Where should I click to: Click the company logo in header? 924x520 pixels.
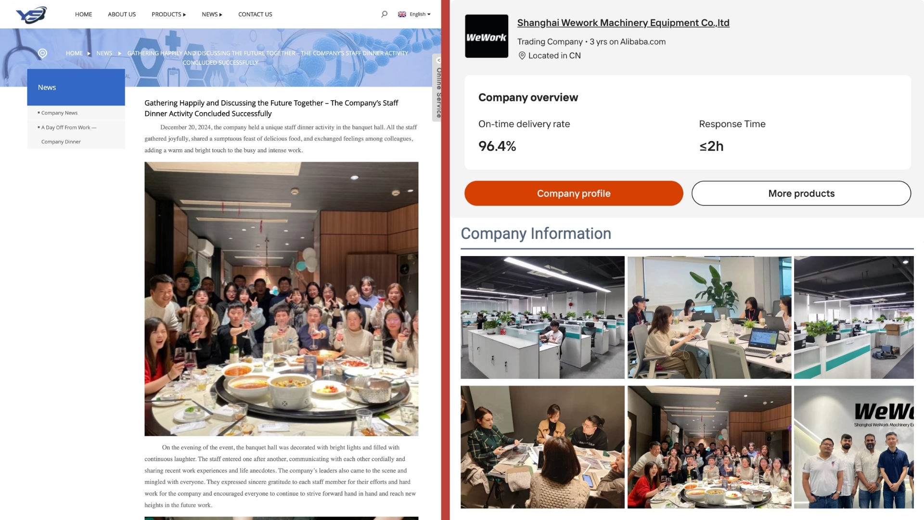[31, 14]
